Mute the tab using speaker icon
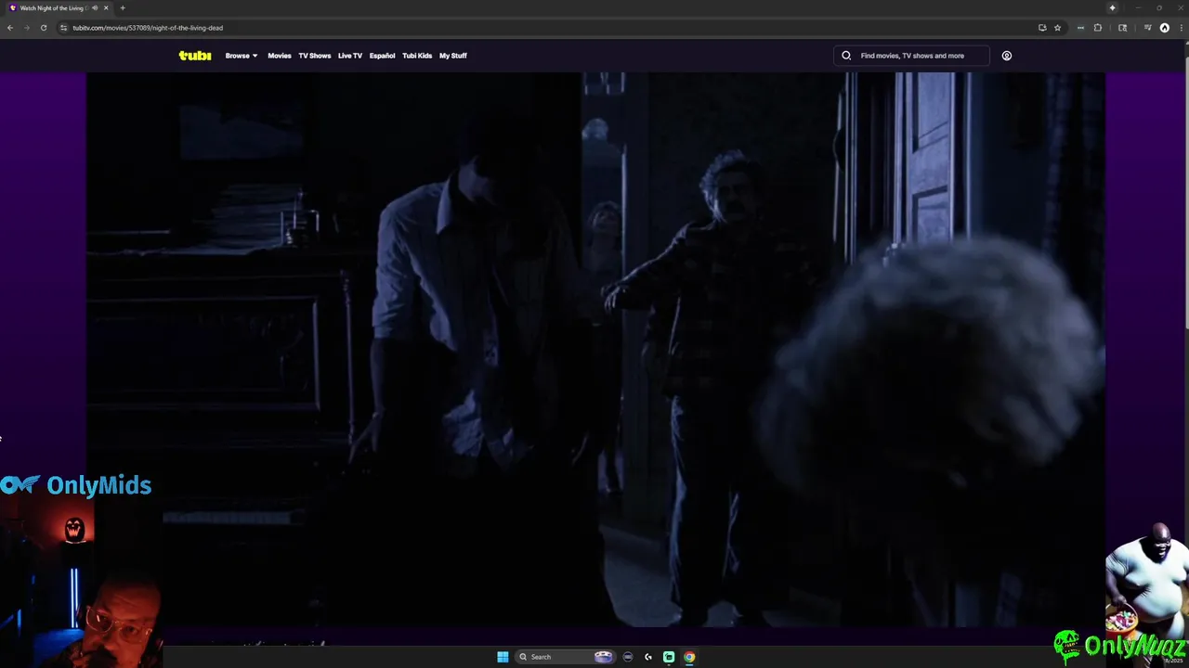Image resolution: width=1189 pixels, height=668 pixels. click(94, 8)
